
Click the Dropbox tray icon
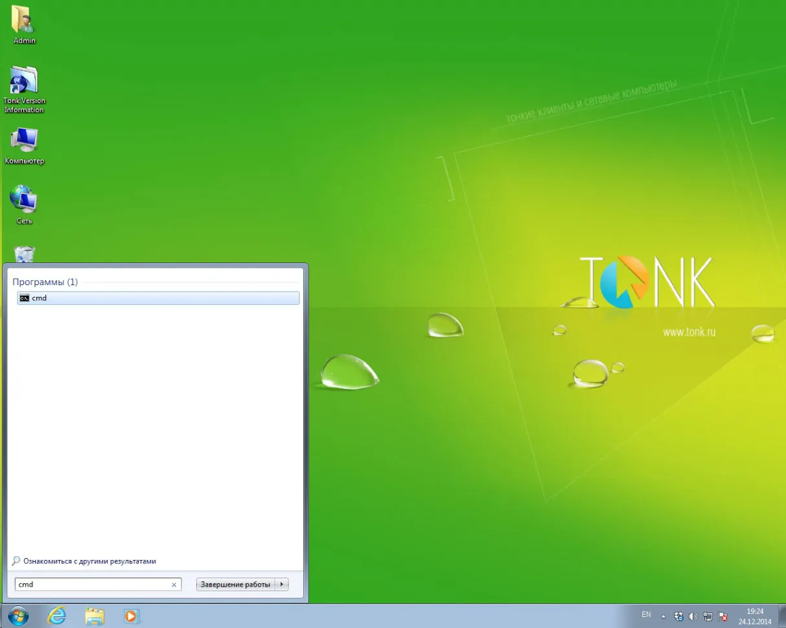[678, 616]
